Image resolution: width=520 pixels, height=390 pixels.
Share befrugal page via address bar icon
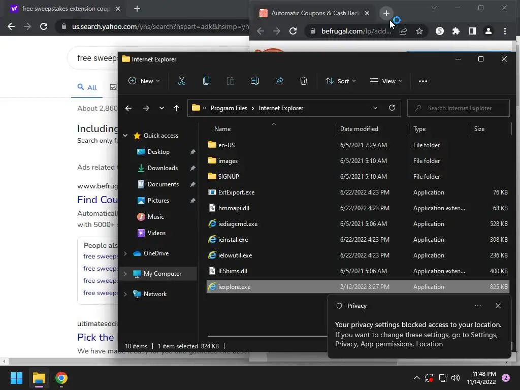pyautogui.click(x=403, y=31)
